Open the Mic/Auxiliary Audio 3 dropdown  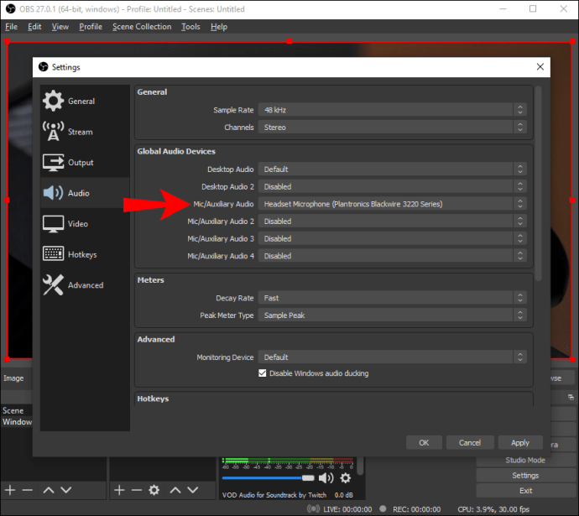392,238
